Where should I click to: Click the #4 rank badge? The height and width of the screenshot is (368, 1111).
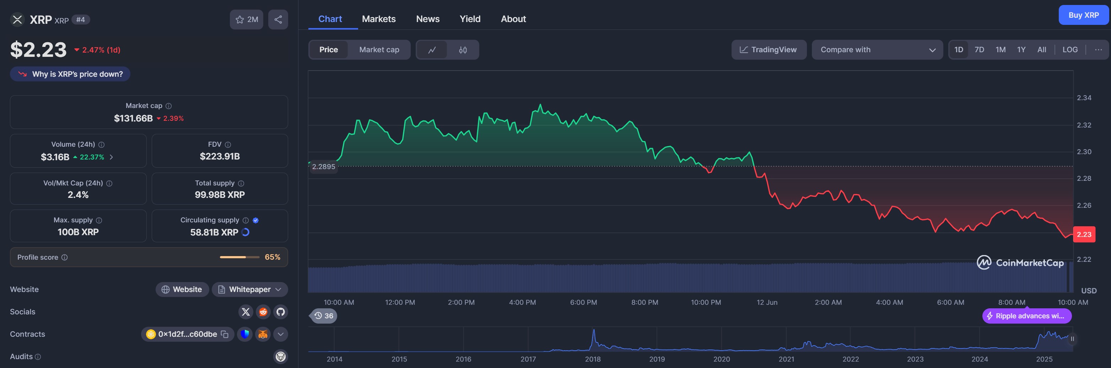pos(81,20)
